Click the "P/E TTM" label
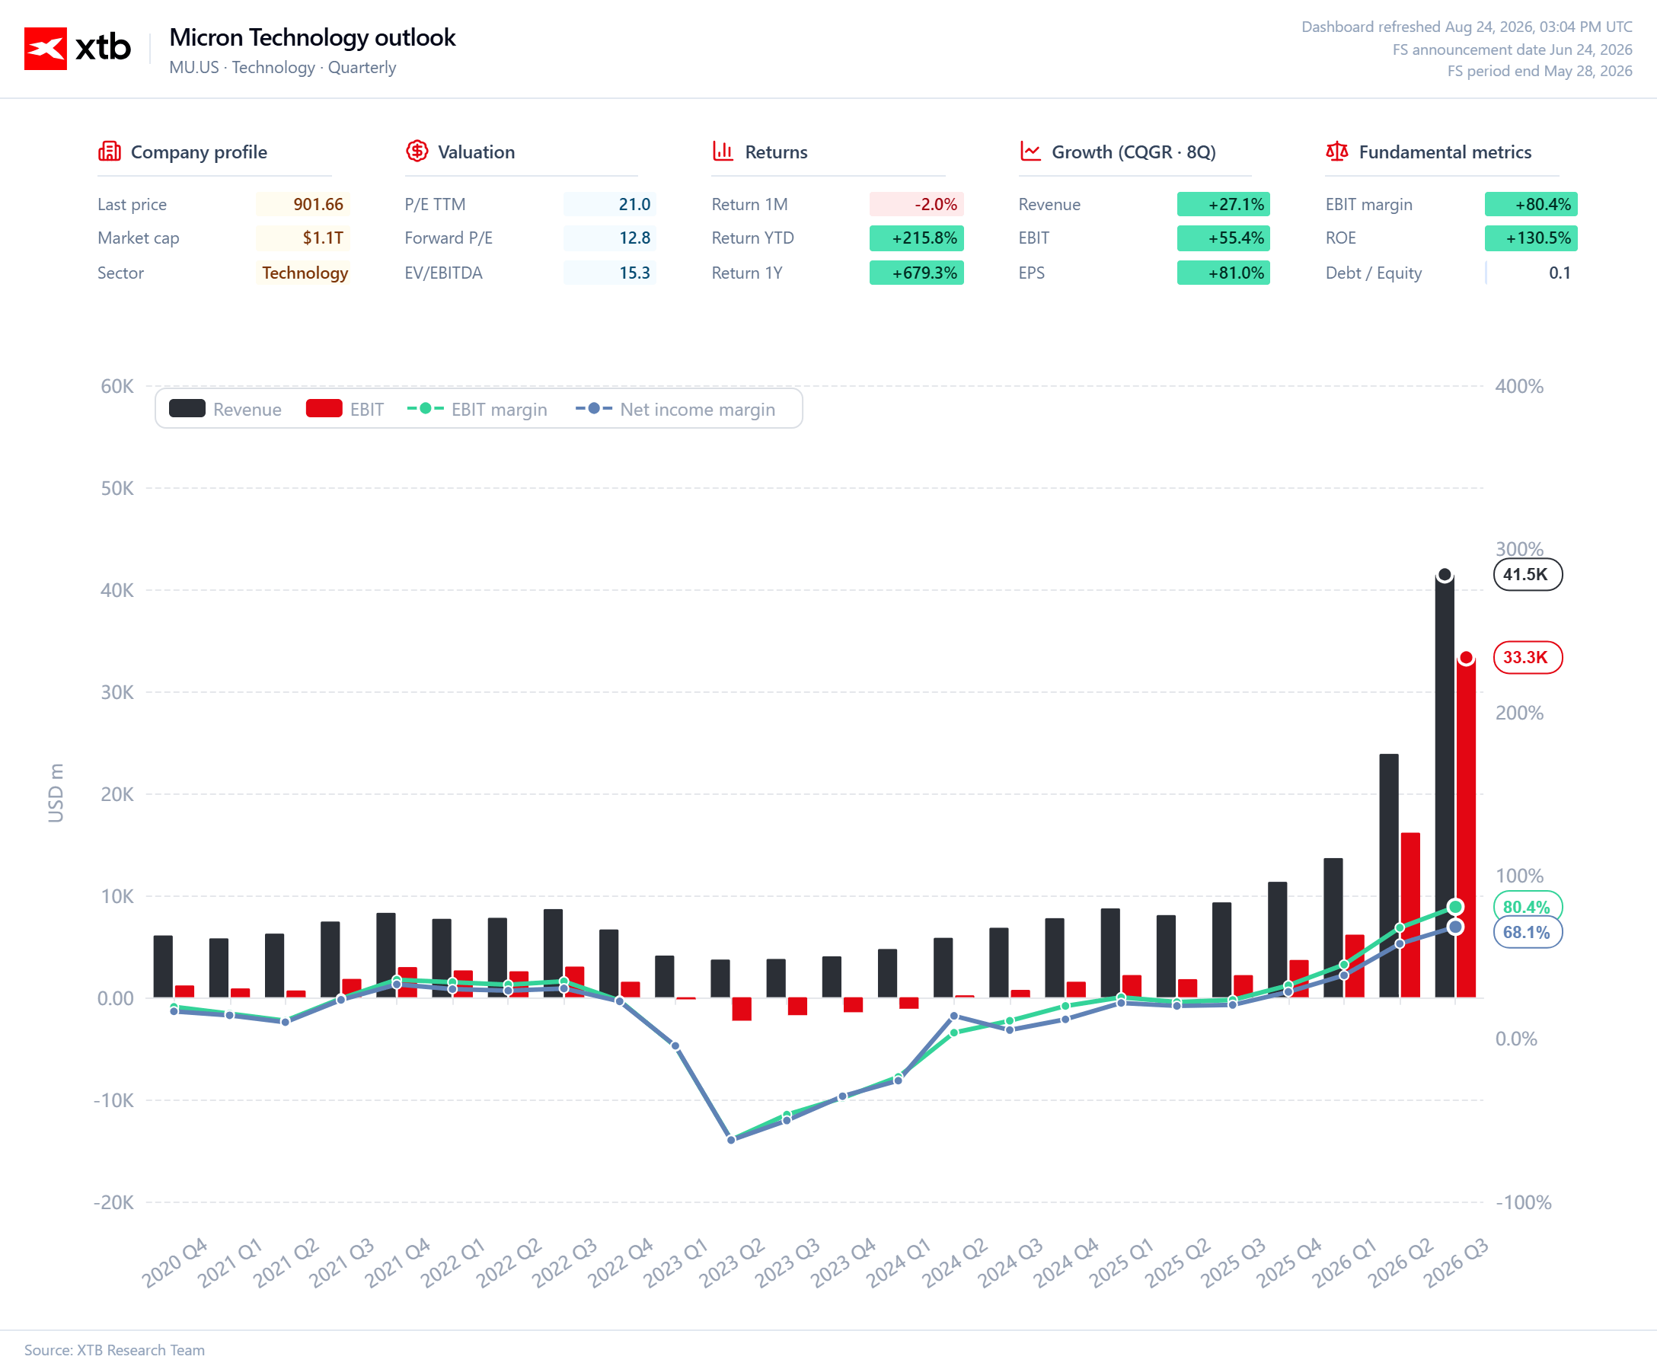The width and height of the screenshot is (1657, 1366). point(435,205)
